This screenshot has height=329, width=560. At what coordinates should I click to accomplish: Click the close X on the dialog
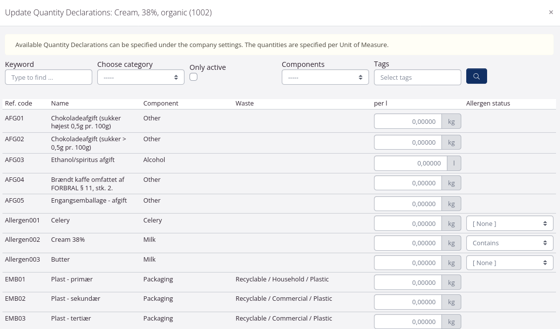click(x=551, y=12)
